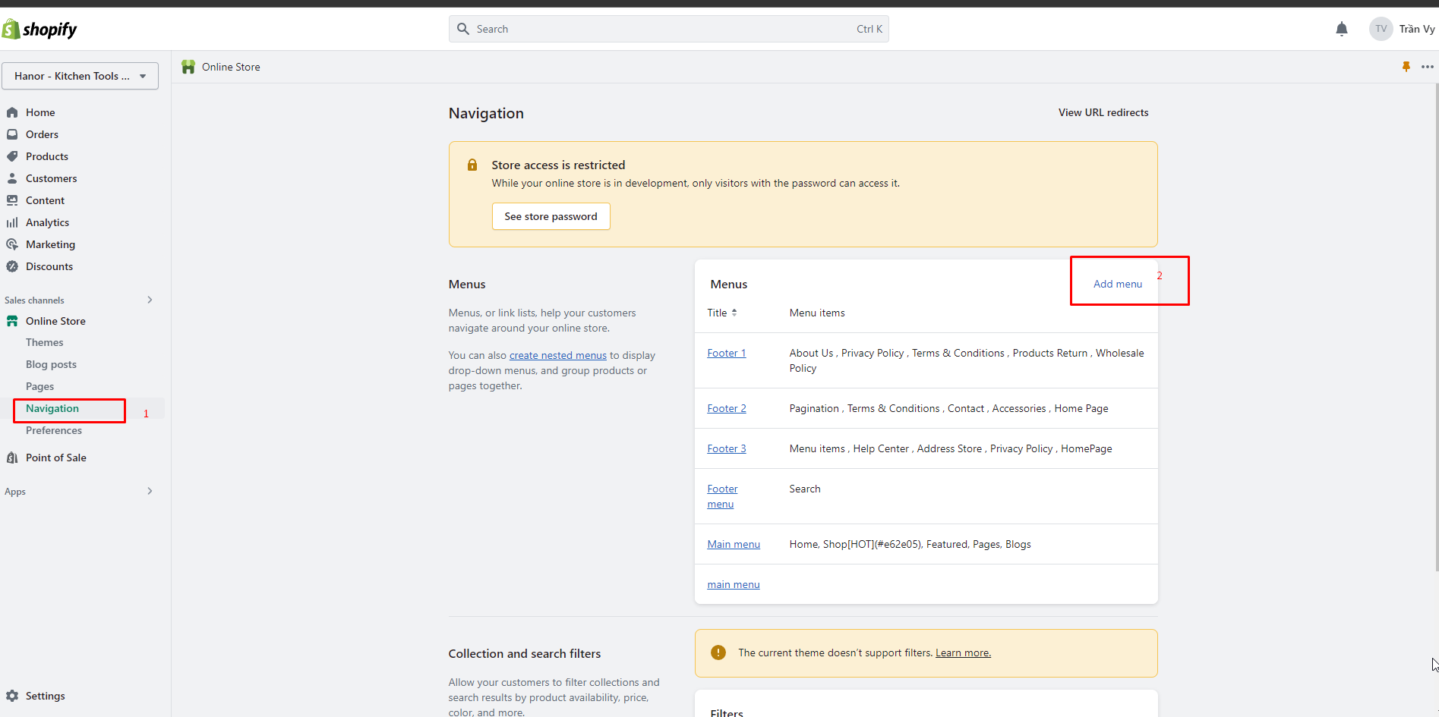Click the Marketing target icon
The width and height of the screenshot is (1439, 717).
(12, 244)
